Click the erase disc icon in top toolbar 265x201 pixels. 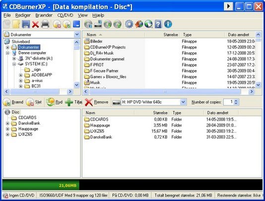57,24
